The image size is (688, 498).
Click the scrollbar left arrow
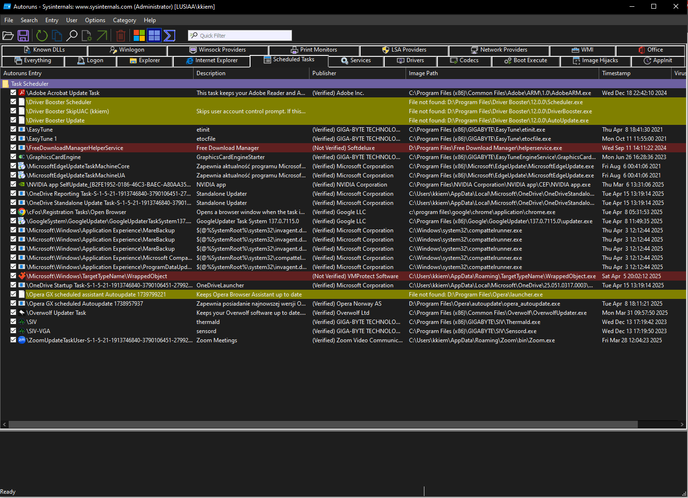[5, 425]
